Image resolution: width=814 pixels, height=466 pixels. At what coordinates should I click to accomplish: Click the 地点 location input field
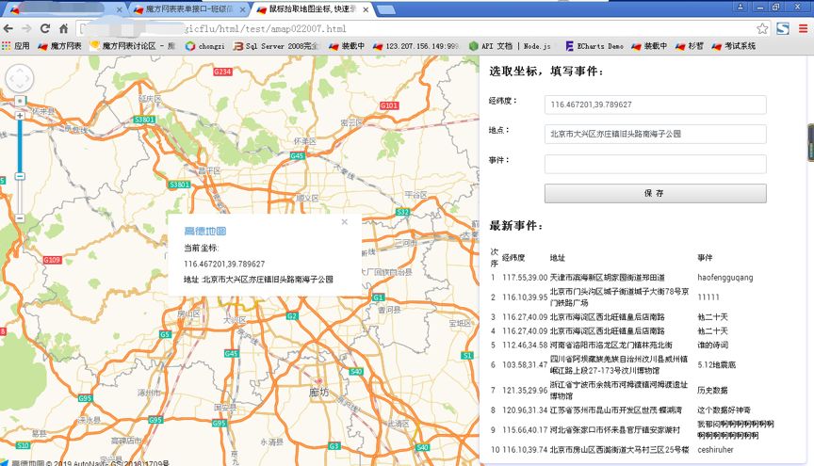[655, 134]
